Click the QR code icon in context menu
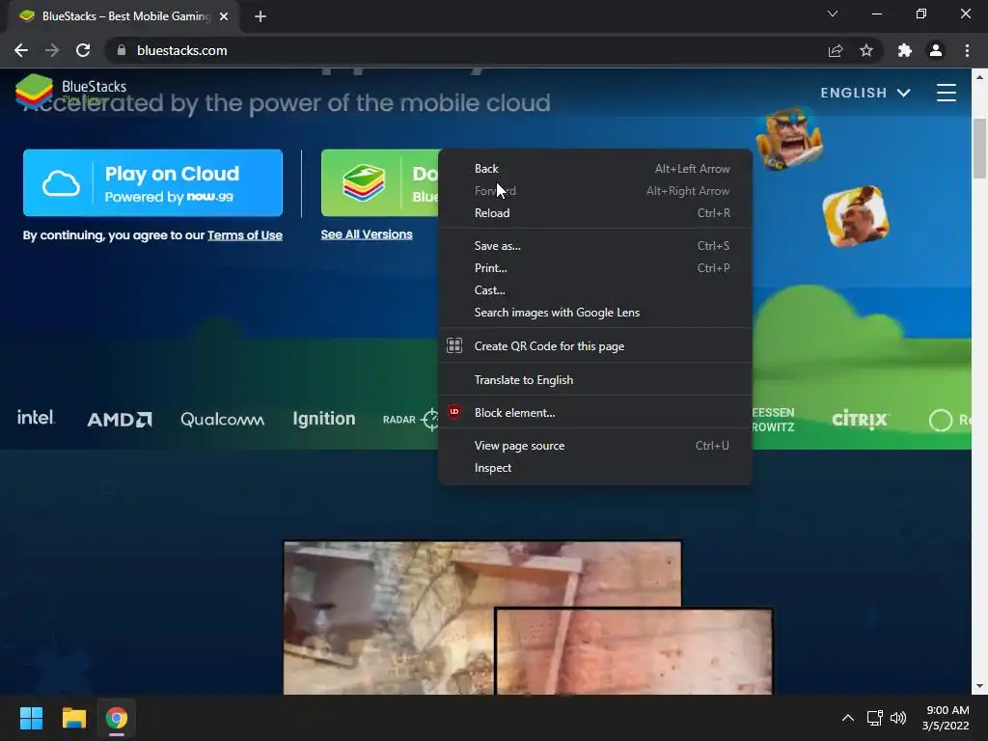Screen dimensions: 988x741 (x=454, y=346)
